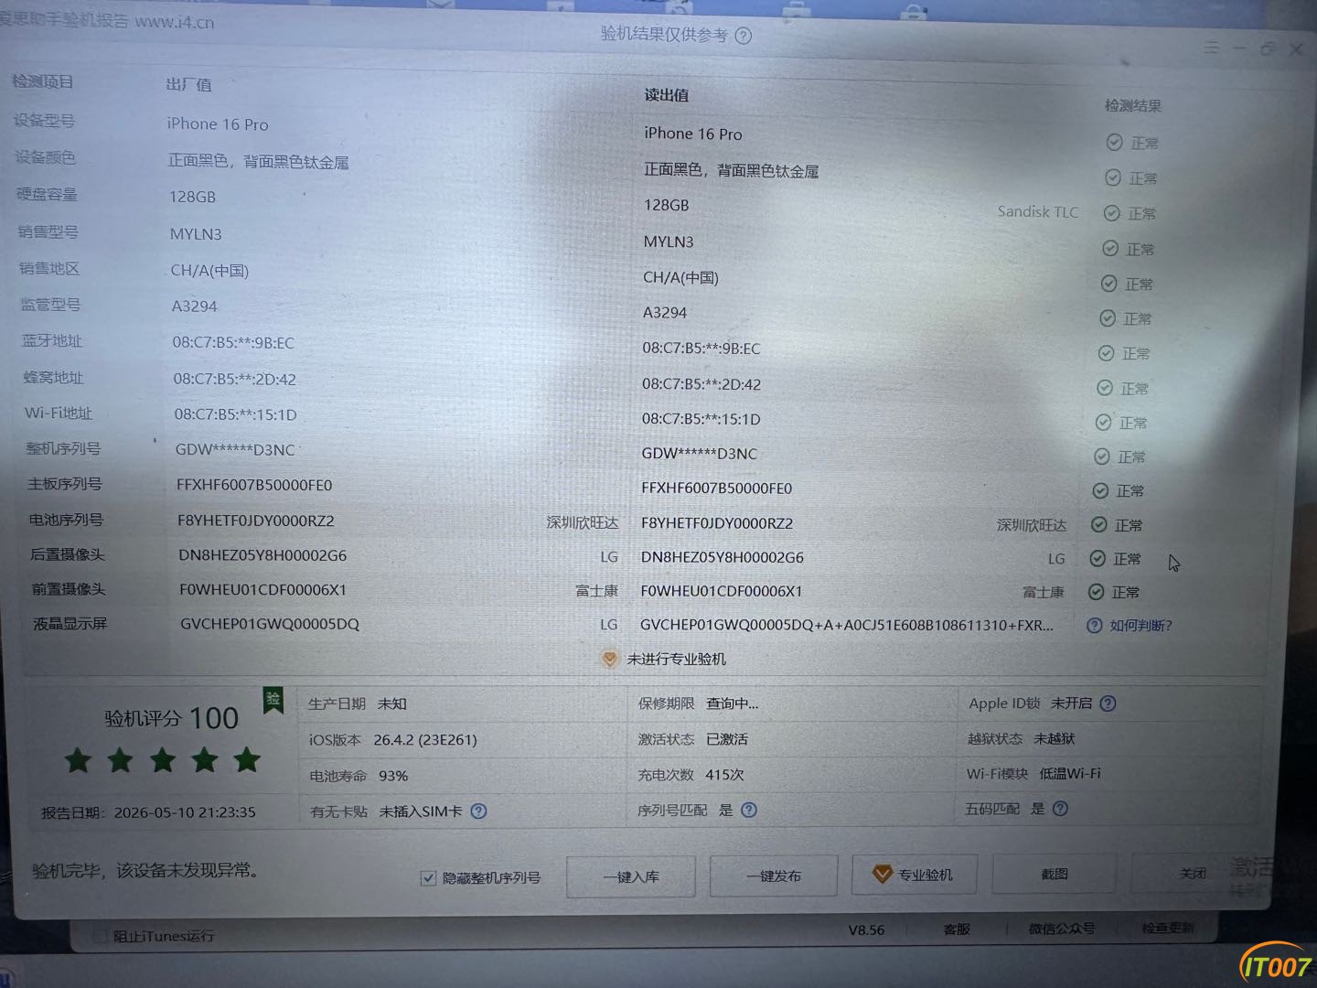Click the Sandisk TLC storage text
Viewport: 1317px width, 988px height.
pyautogui.click(x=1038, y=211)
